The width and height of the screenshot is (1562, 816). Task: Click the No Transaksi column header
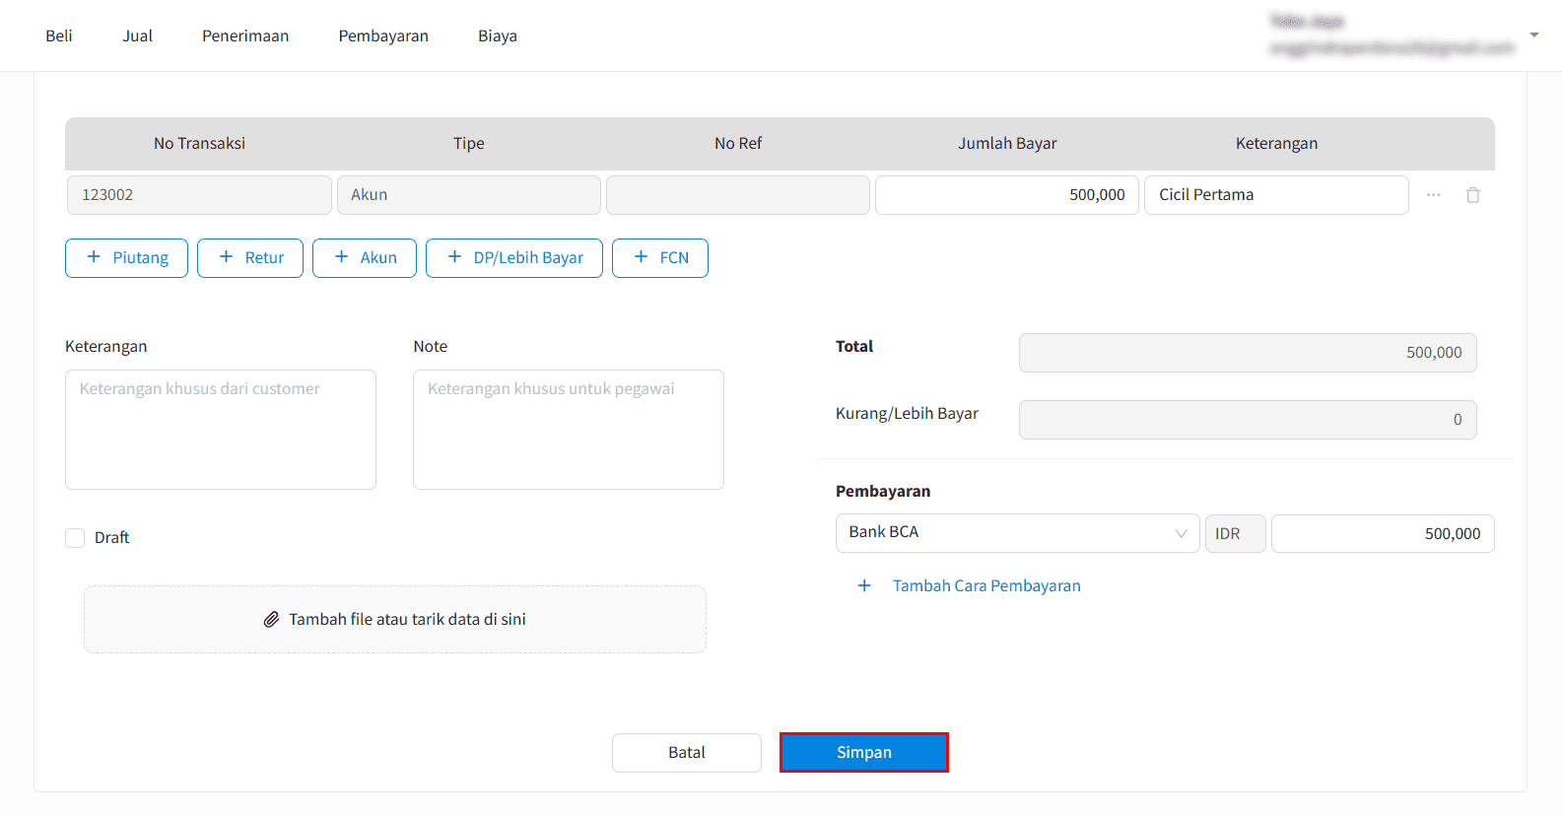pyautogui.click(x=199, y=144)
